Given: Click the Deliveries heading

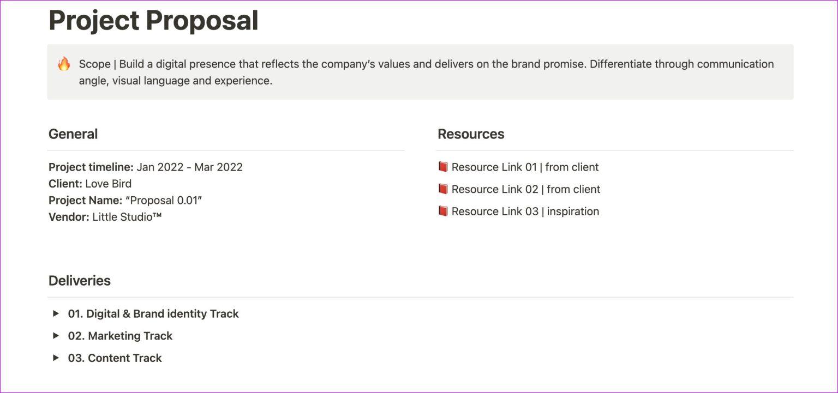Looking at the screenshot, I should [80, 280].
